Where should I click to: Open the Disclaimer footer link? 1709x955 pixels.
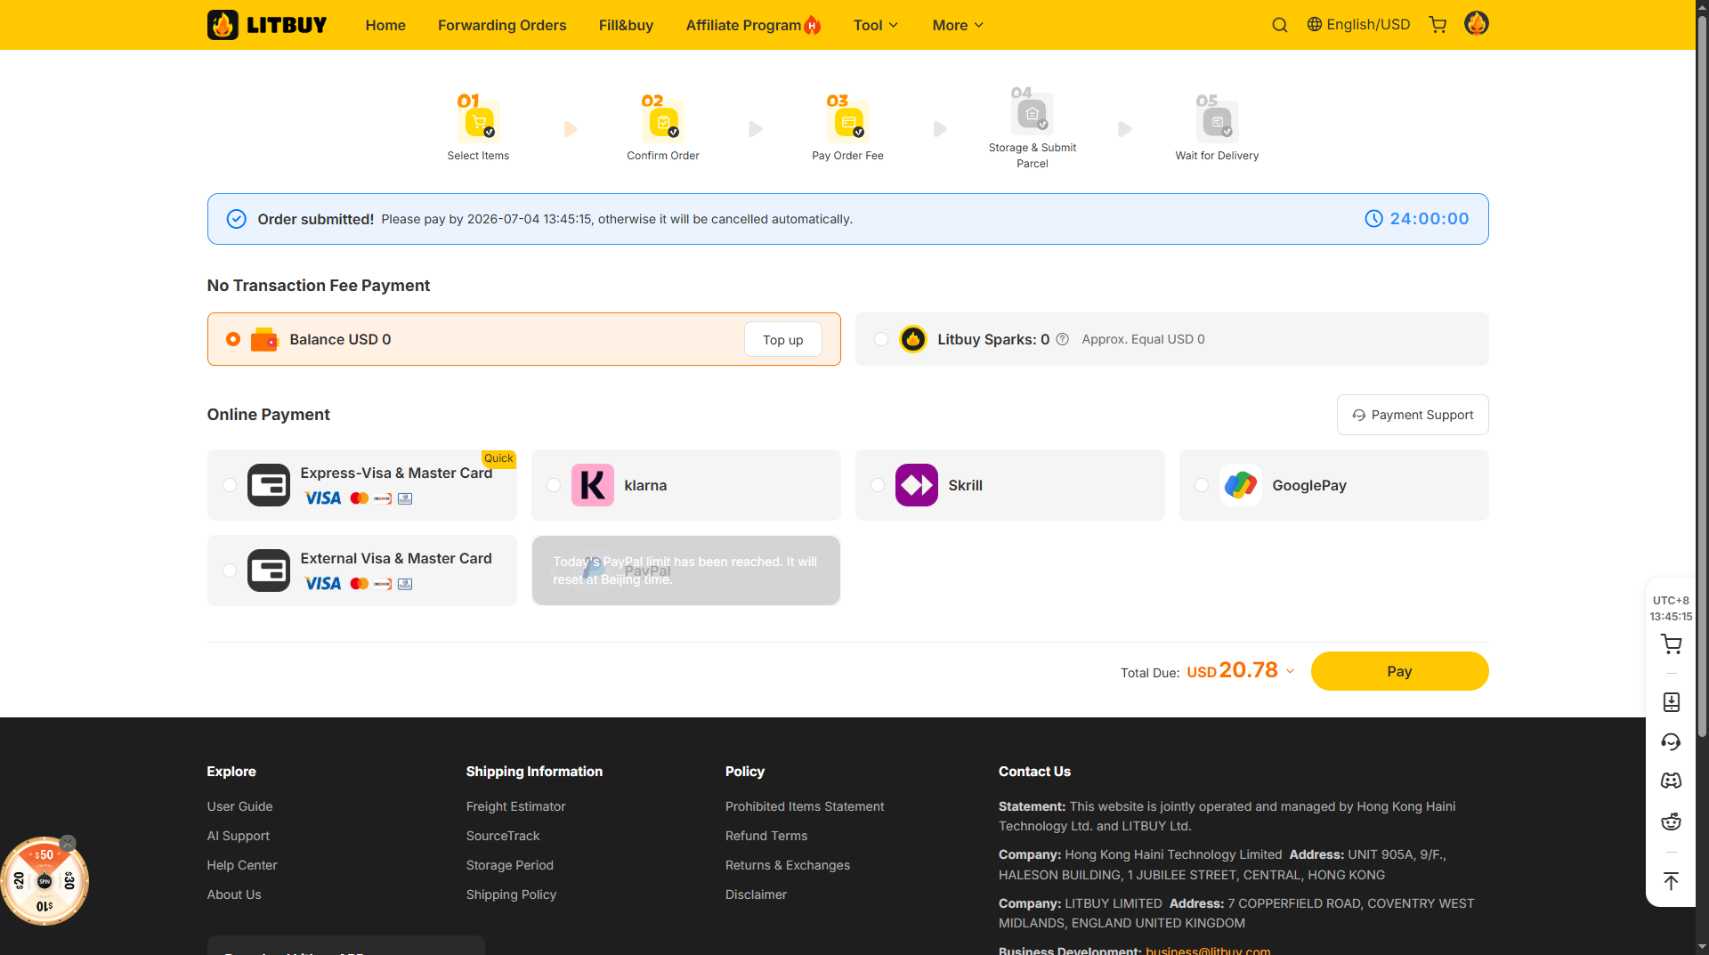756,894
